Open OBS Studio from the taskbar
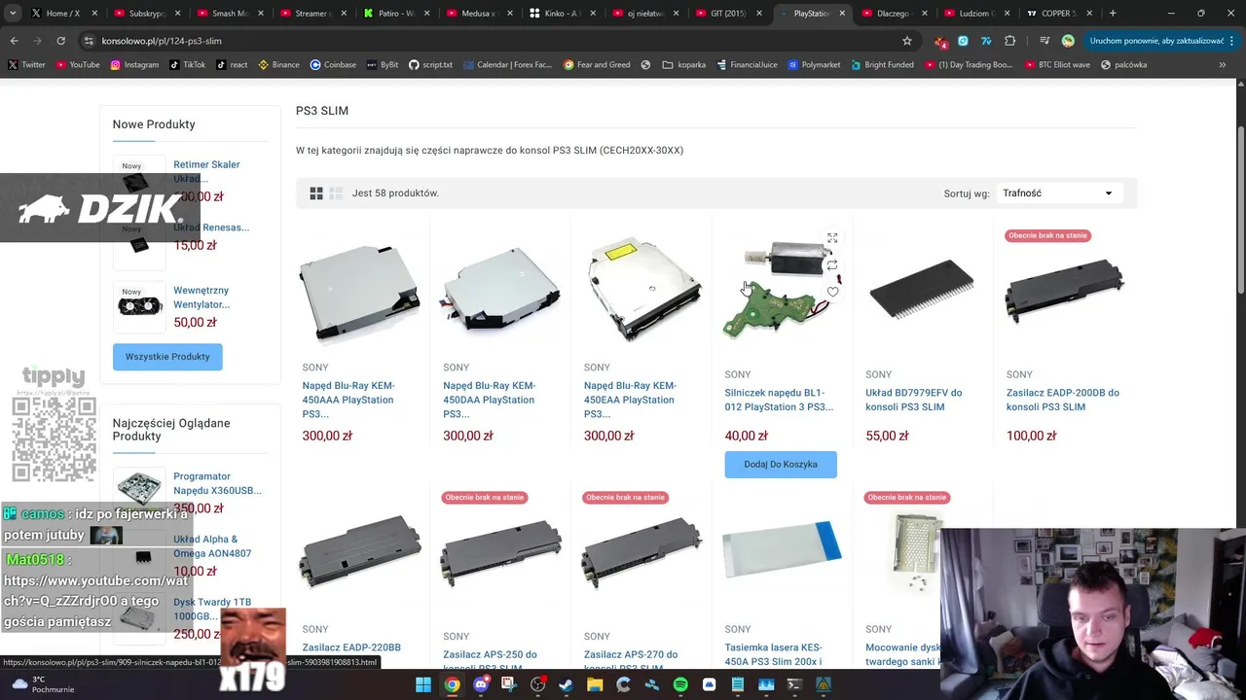Viewport: 1246px width, 700px height. [x=537, y=684]
